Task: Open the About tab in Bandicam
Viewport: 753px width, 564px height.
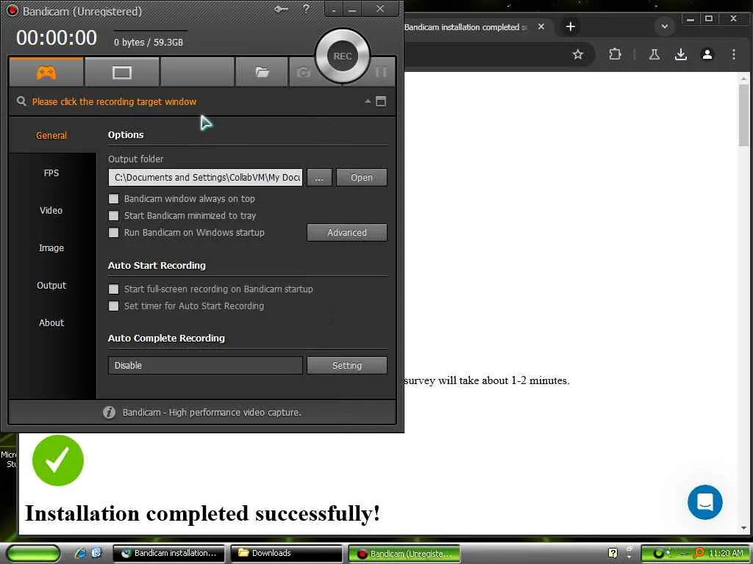Action: coord(51,322)
